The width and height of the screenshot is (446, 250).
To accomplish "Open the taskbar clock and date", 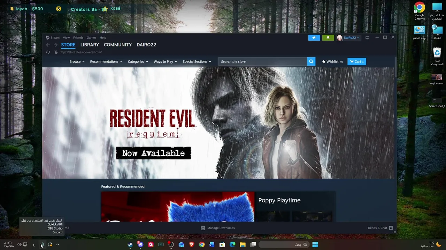I will [9, 245].
